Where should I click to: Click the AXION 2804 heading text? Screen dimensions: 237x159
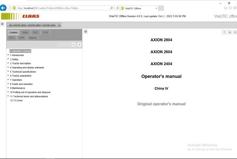[x=161, y=40]
